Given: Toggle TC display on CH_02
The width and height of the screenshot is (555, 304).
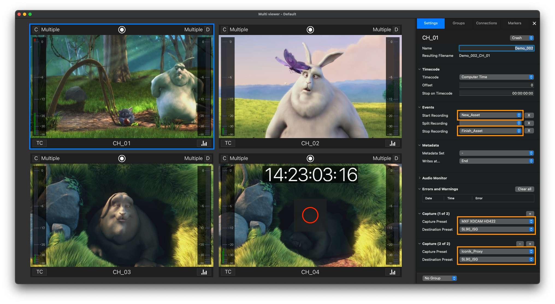Looking at the screenshot, I should [x=228, y=143].
